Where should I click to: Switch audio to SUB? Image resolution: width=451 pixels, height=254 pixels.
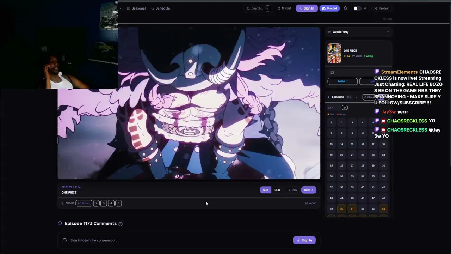coord(266,190)
